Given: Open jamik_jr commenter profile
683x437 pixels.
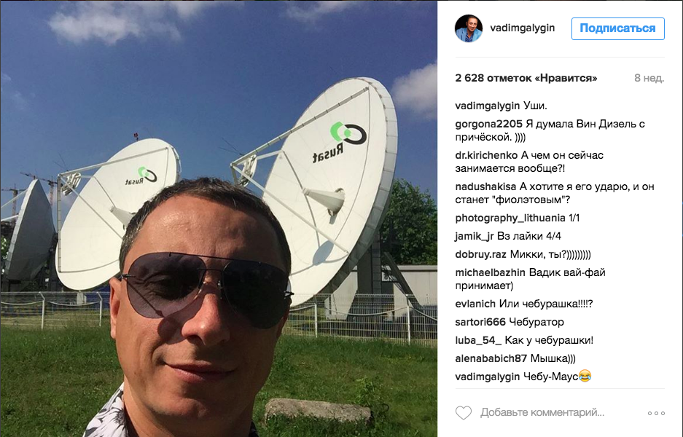Looking at the screenshot, I should click(475, 237).
